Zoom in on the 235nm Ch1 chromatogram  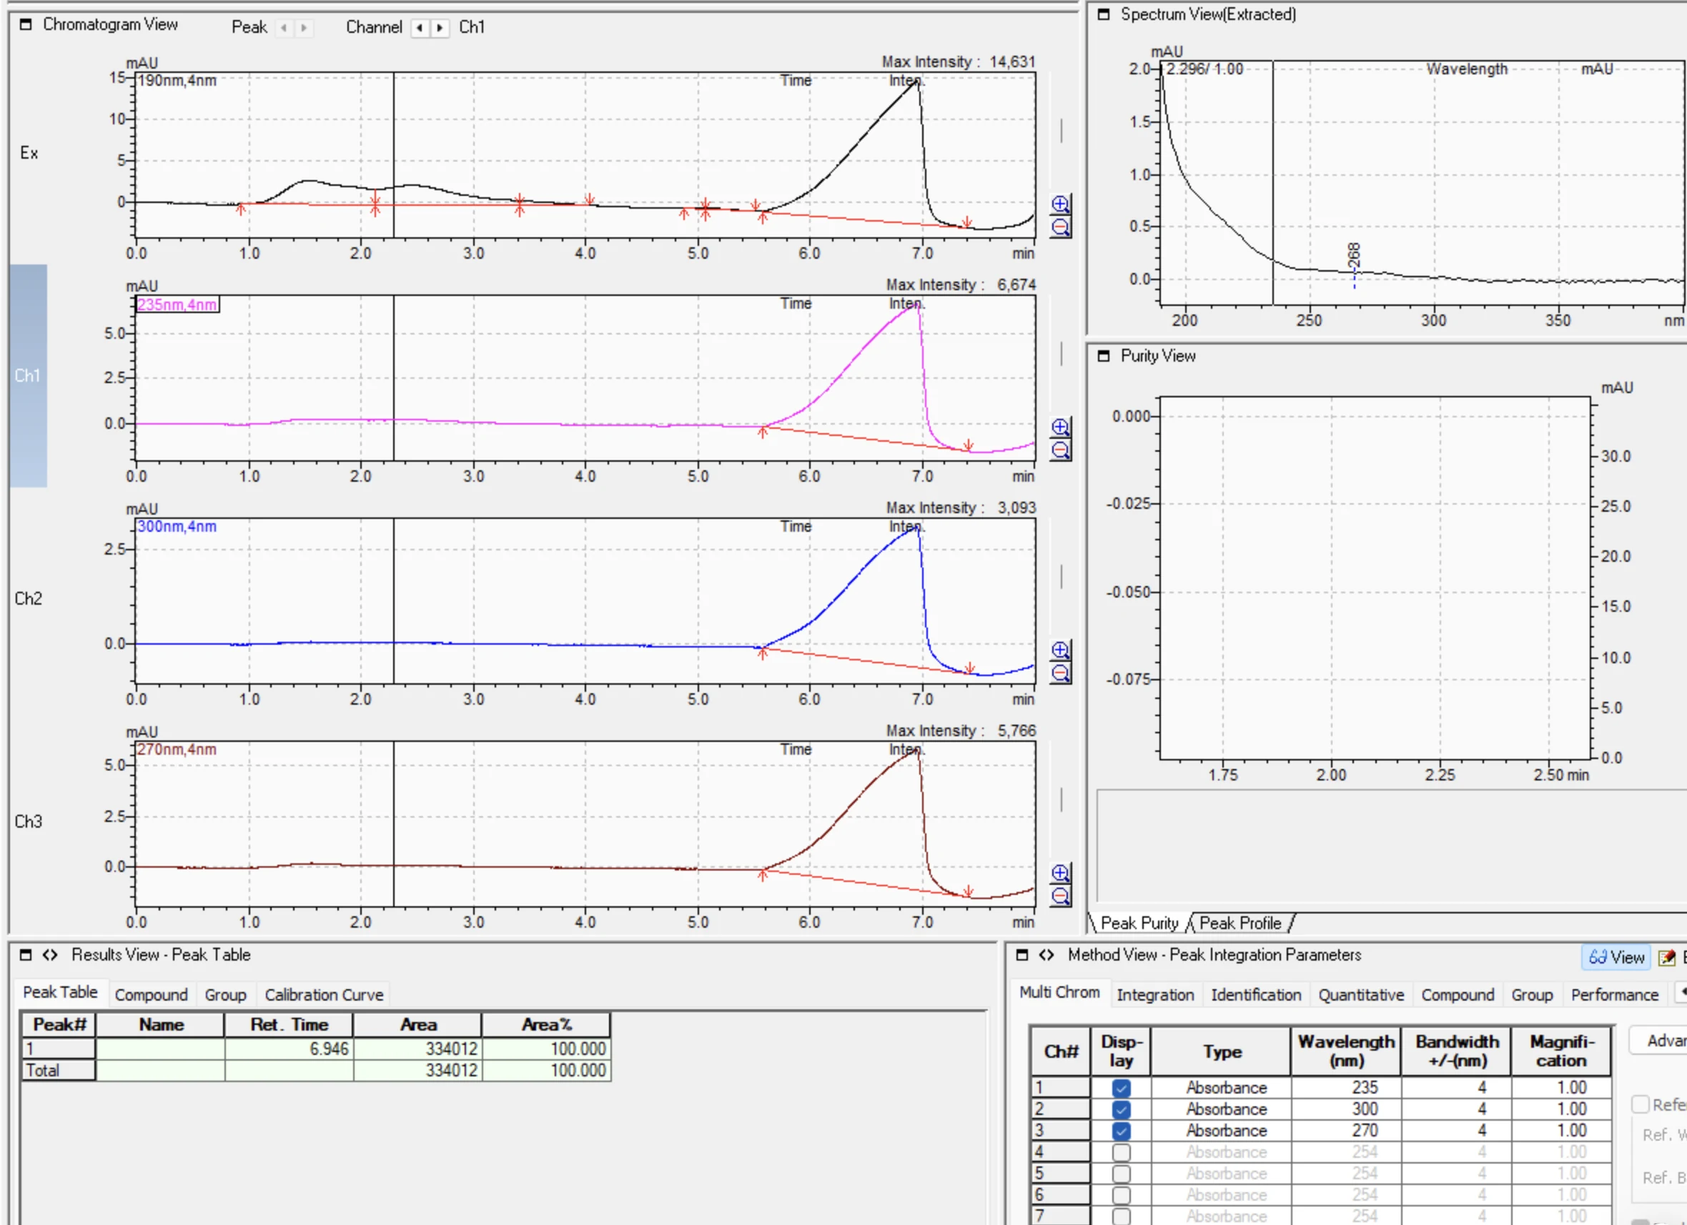1061,427
